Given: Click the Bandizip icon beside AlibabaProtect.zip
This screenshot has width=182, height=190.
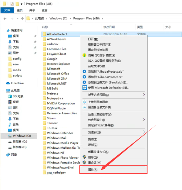Looking at the screenshot, I should click(84, 71).
